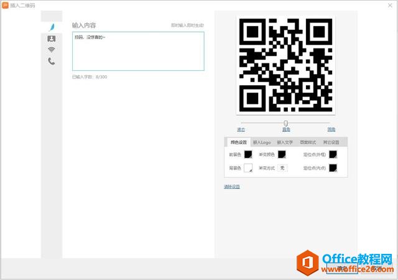Open the 定位点(外框) color swatch
The image size is (398, 280).
pyautogui.click(x=333, y=154)
